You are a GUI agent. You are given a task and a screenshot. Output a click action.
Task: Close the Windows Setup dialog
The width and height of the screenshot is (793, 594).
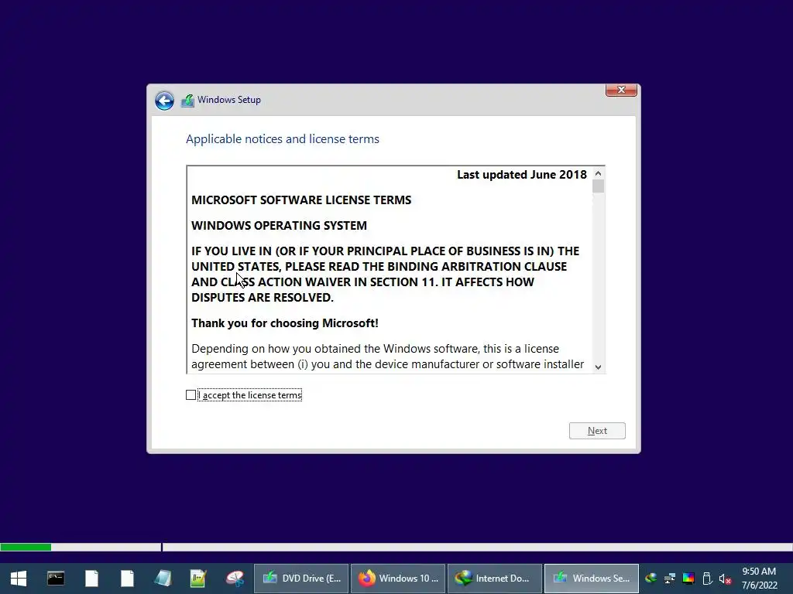[621, 90]
